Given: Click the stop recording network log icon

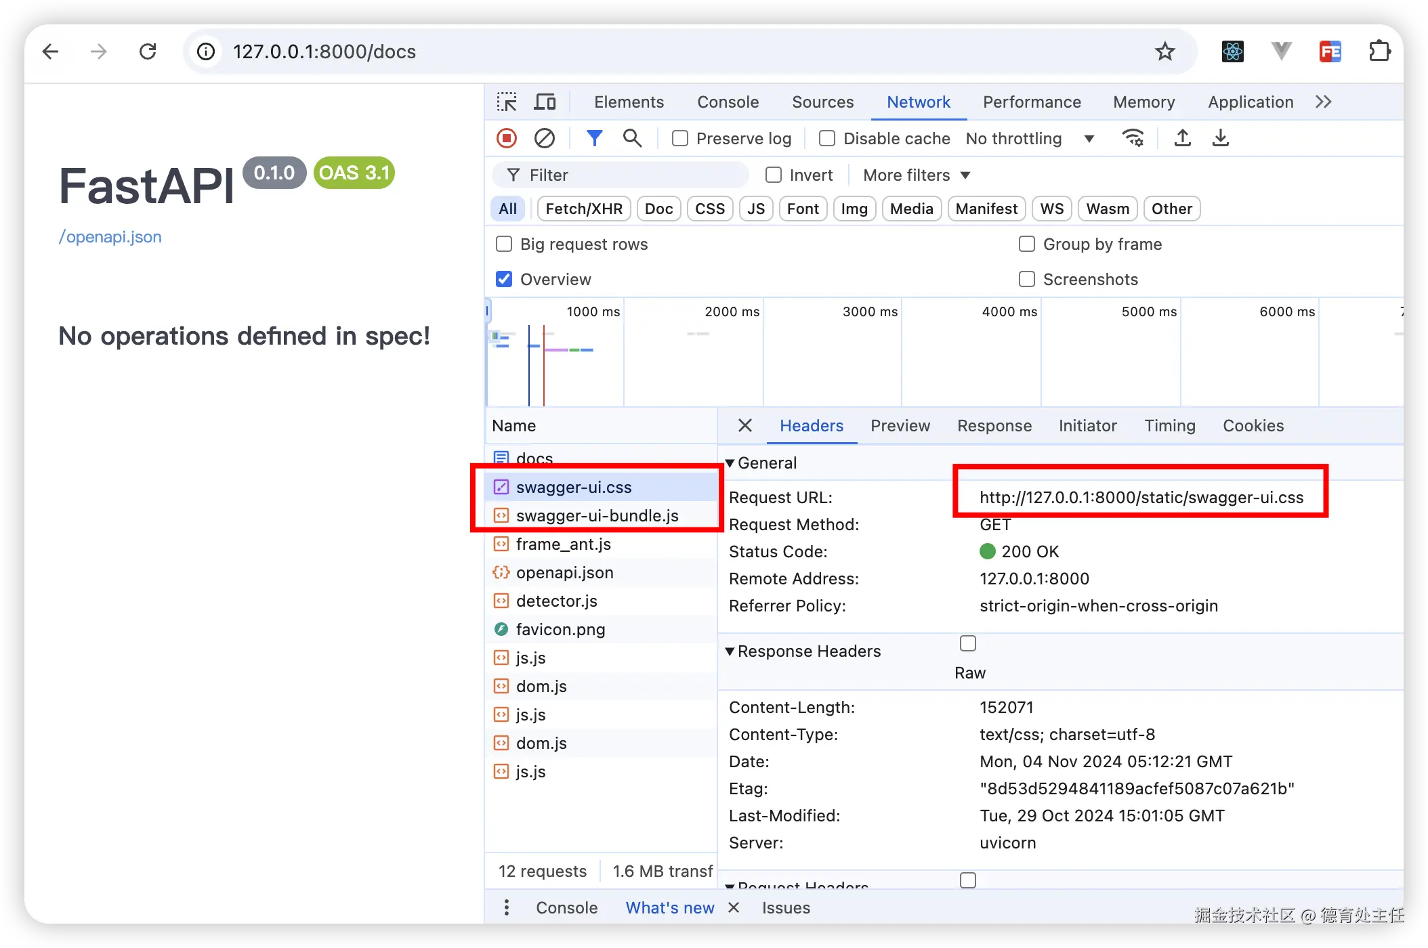Looking at the screenshot, I should [507, 138].
